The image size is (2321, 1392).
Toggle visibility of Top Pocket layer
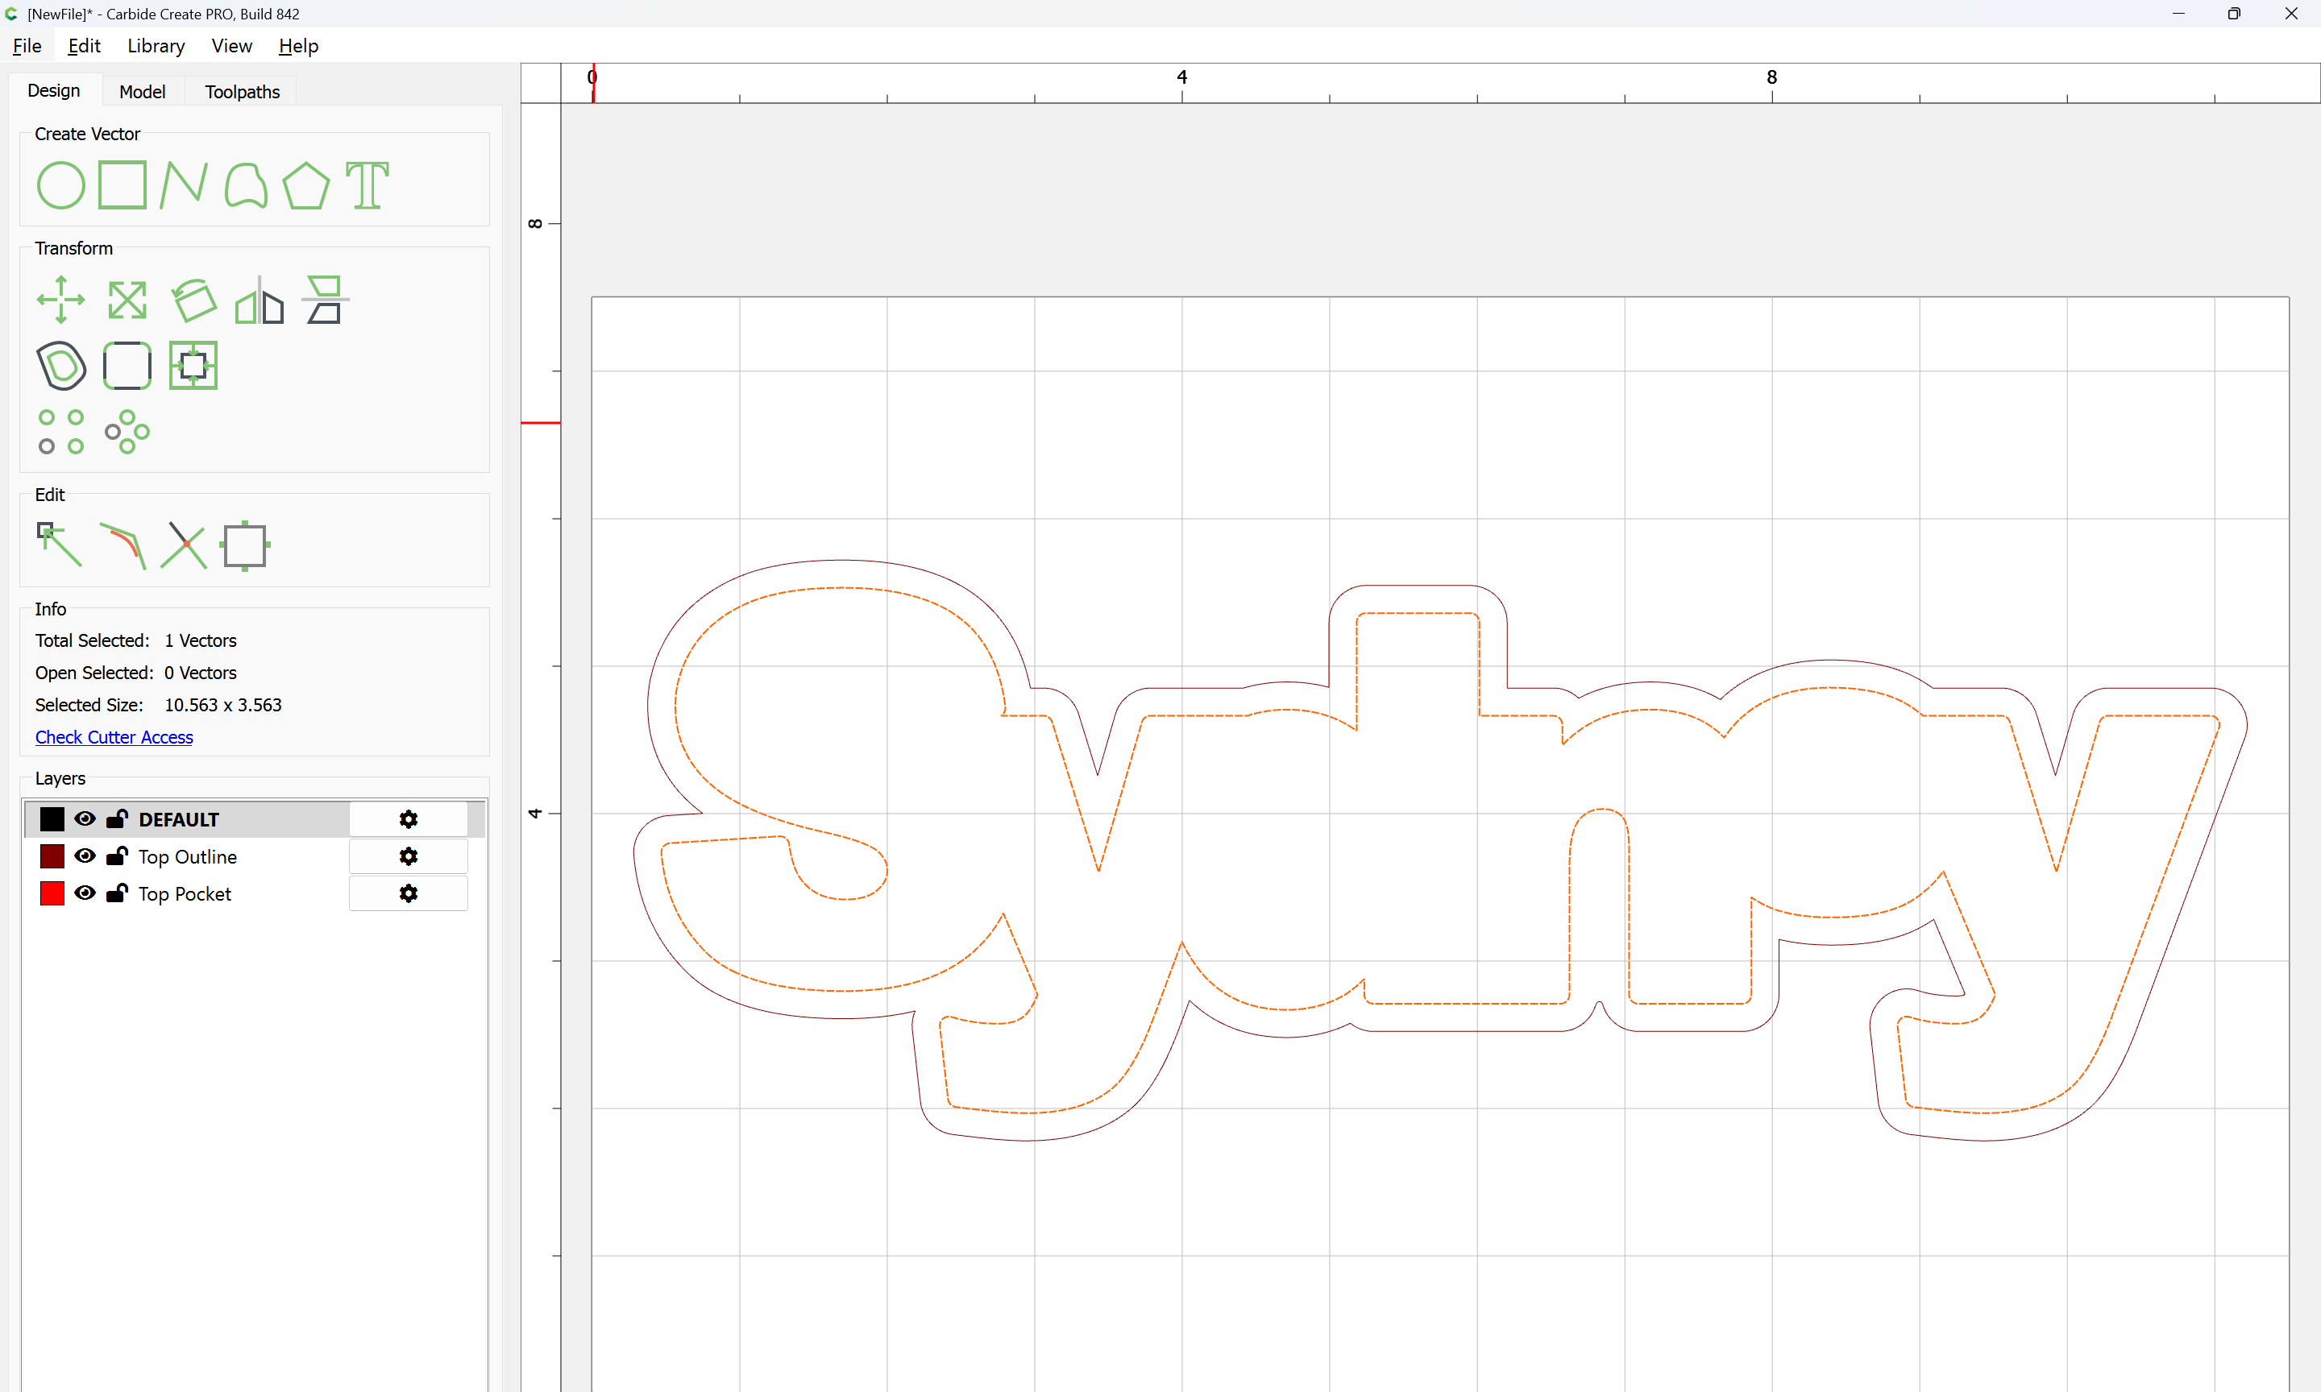click(85, 893)
